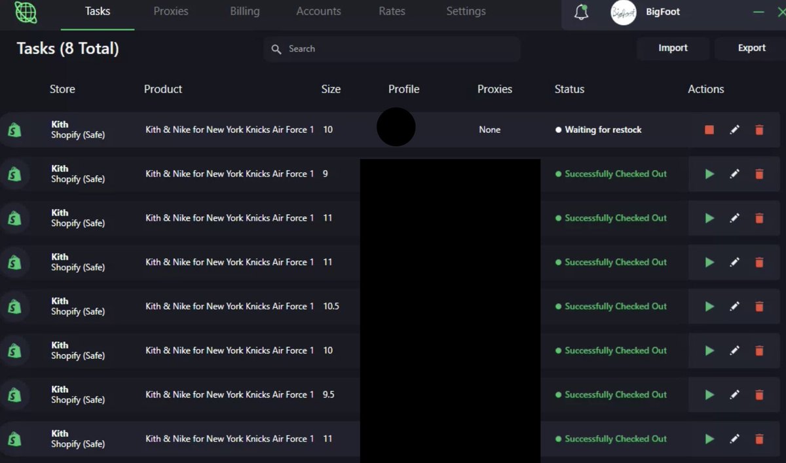Click the Status column header
786x463 pixels.
pyautogui.click(x=569, y=89)
